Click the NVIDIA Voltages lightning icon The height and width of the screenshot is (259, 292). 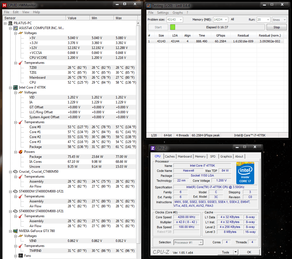click(21, 236)
